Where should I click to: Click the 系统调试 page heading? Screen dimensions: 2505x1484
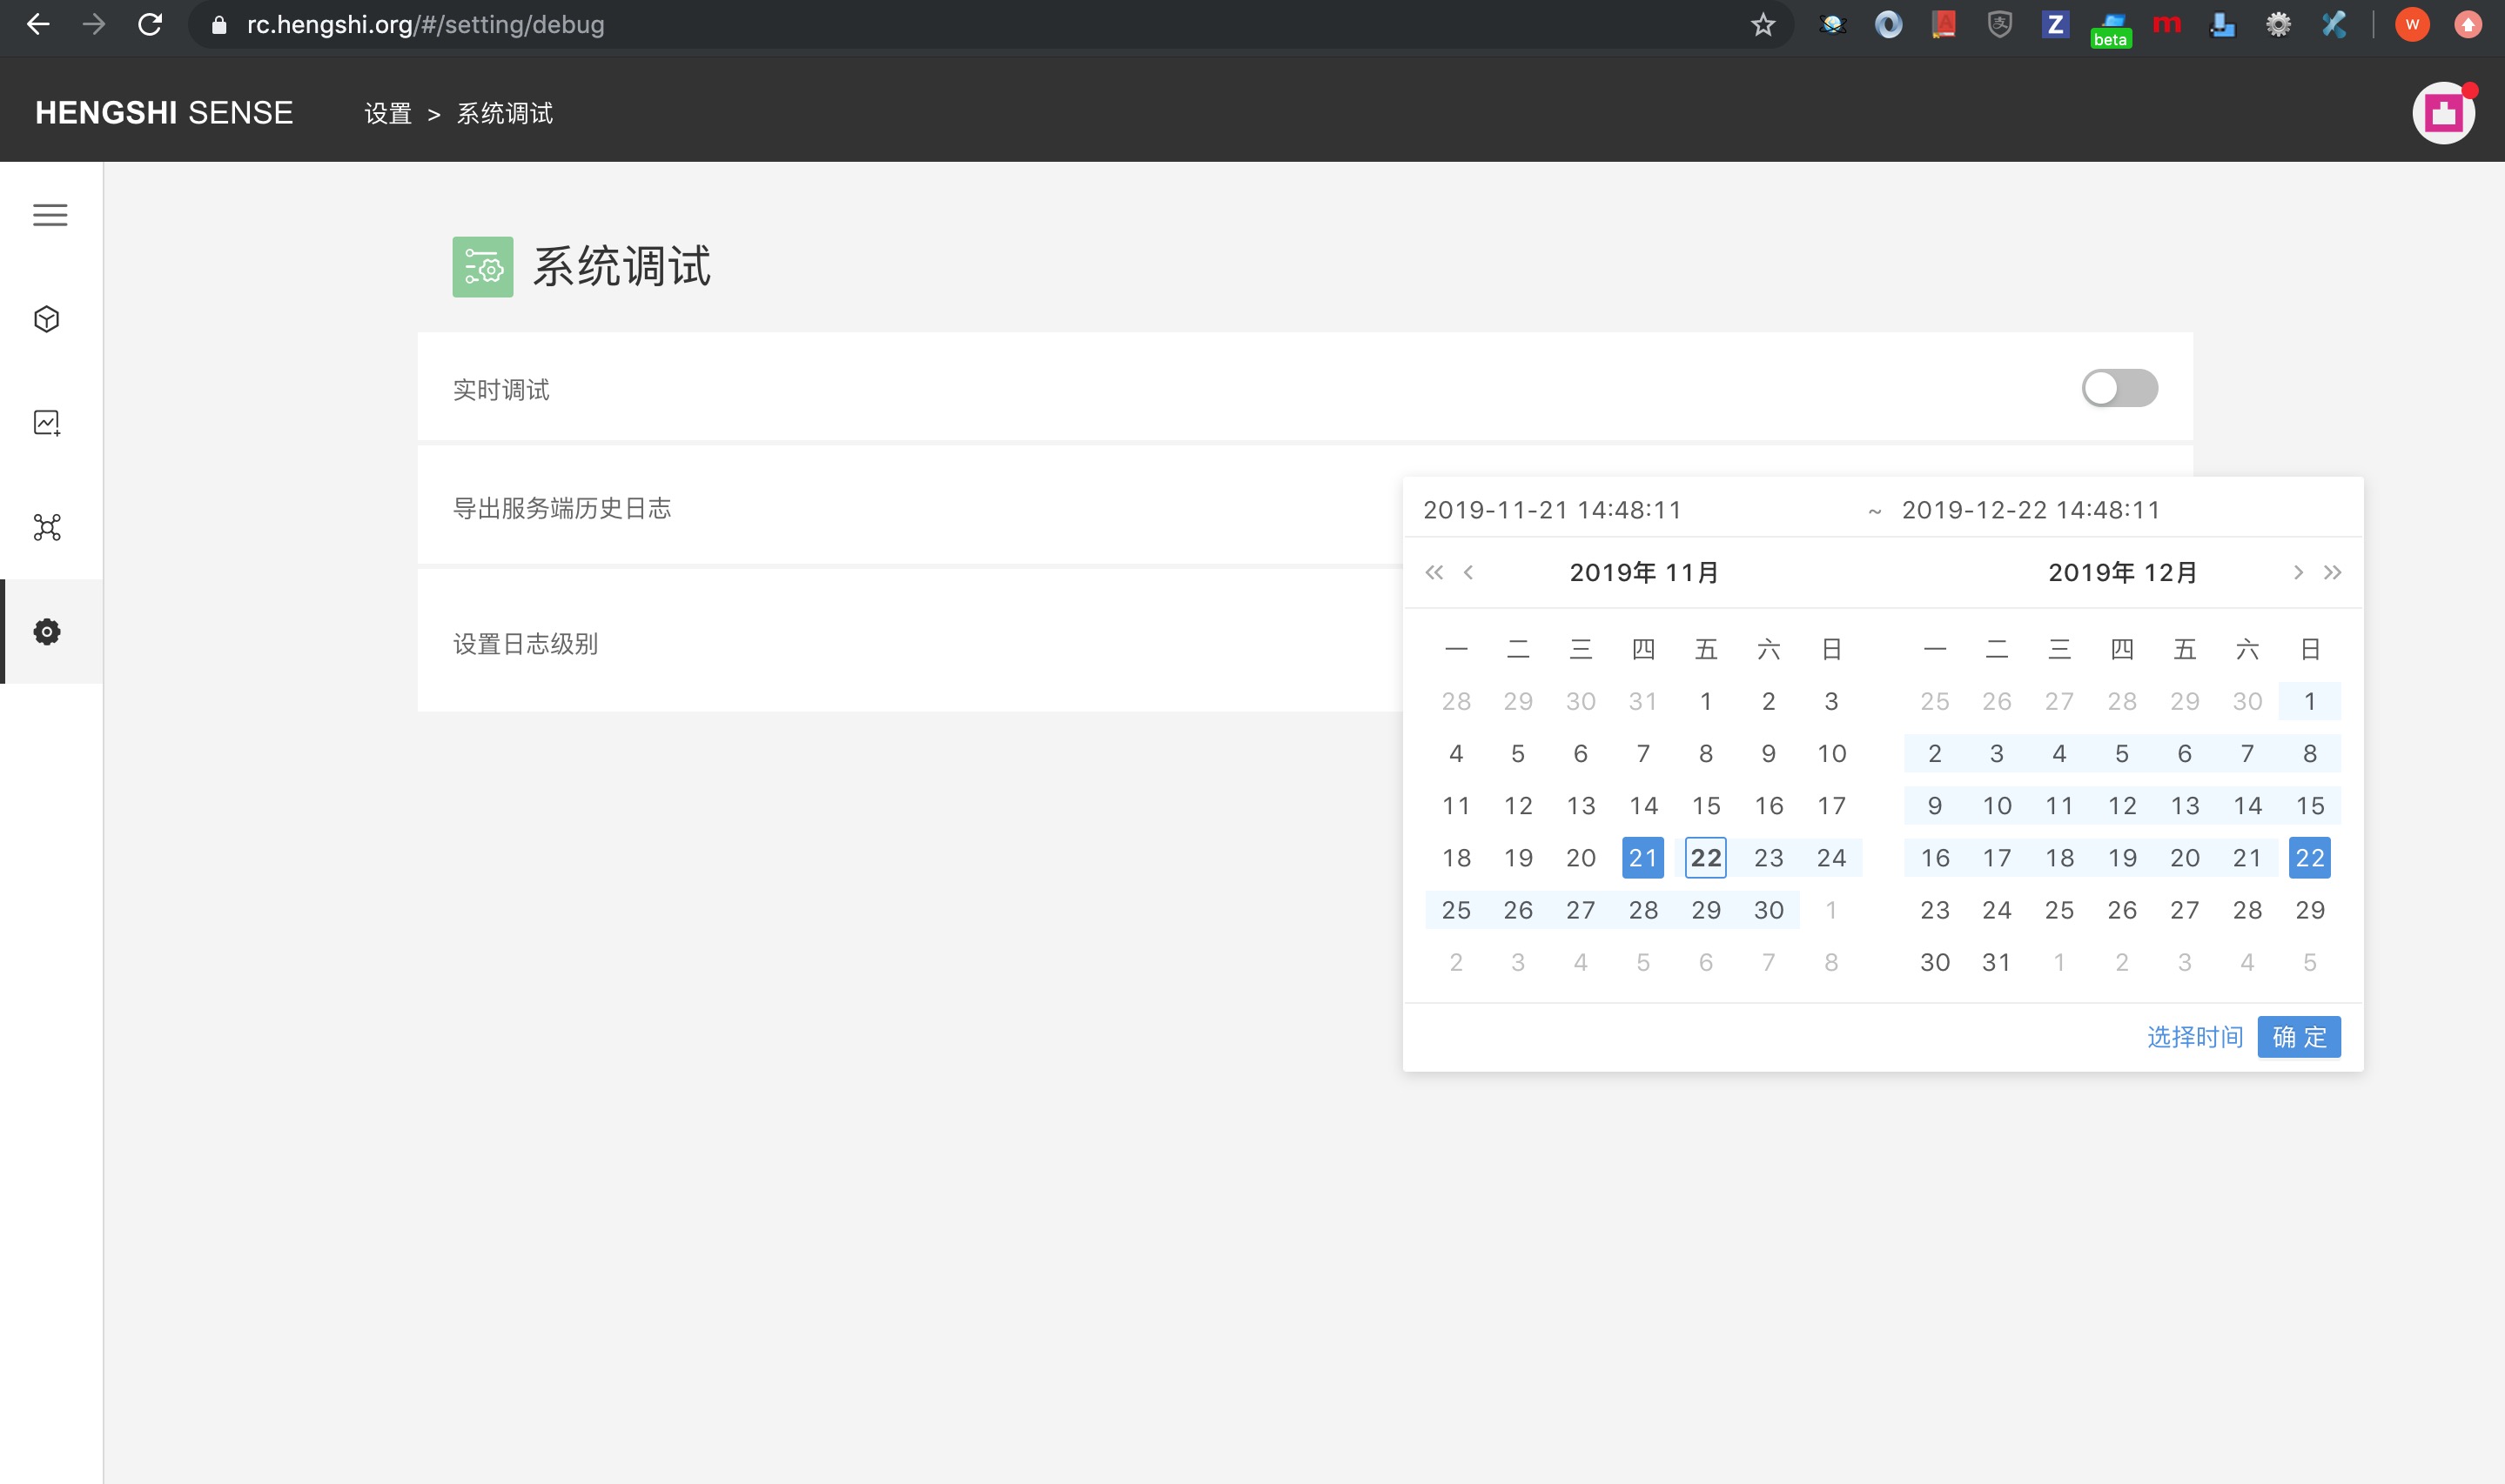click(x=621, y=267)
